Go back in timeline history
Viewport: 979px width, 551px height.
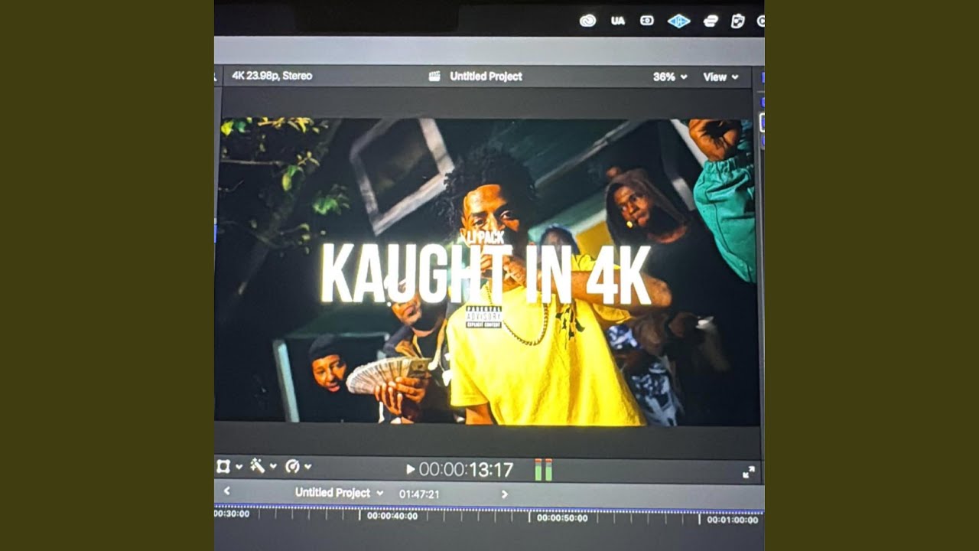click(x=226, y=492)
